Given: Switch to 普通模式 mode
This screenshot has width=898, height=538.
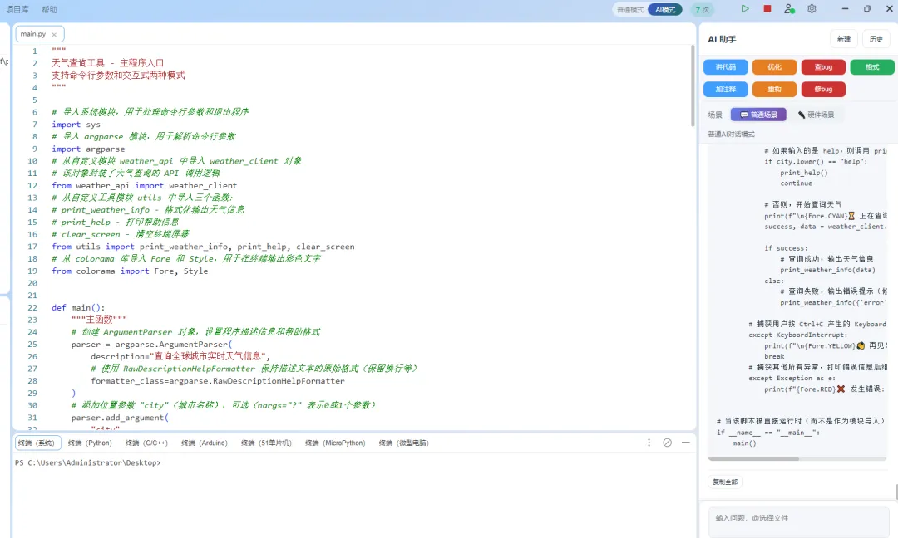Looking at the screenshot, I should click(x=630, y=10).
